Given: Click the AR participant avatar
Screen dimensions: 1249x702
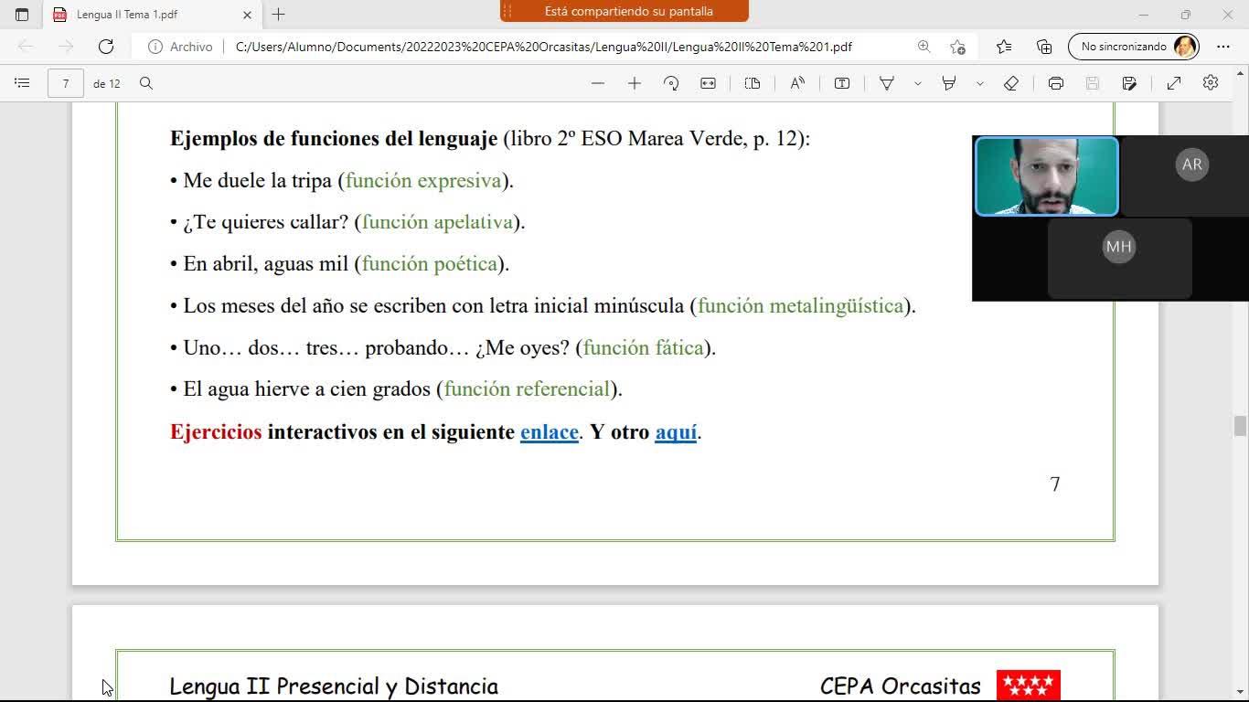Looking at the screenshot, I should point(1192,165).
